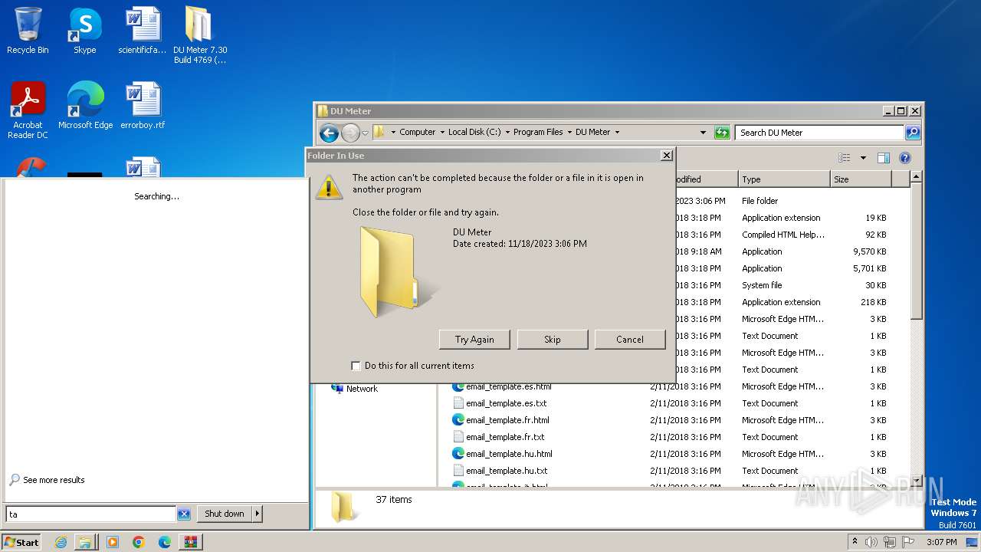Expand the arrow after DU Meter breadcrumb
Image resolution: width=981 pixels, height=552 pixels.
pos(617,133)
